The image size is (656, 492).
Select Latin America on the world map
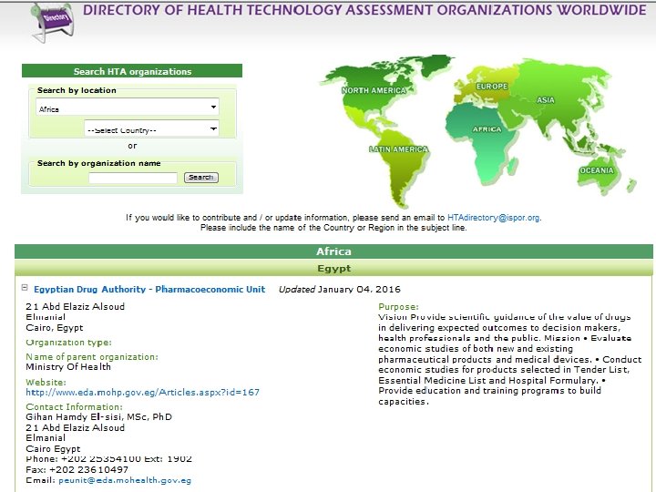point(399,149)
